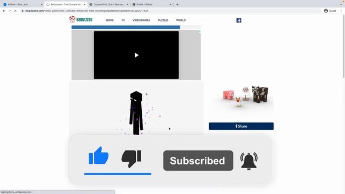The width and height of the screenshot is (345, 194).
Task: Click the notification bell icon
Action: click(249, 161)
